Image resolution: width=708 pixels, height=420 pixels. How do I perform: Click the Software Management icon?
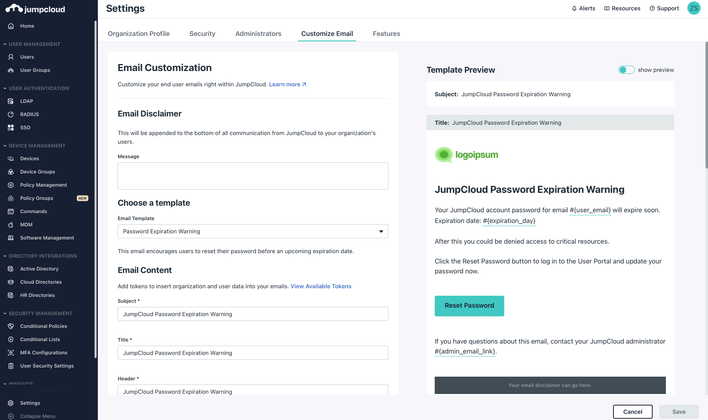coord(11,238)
